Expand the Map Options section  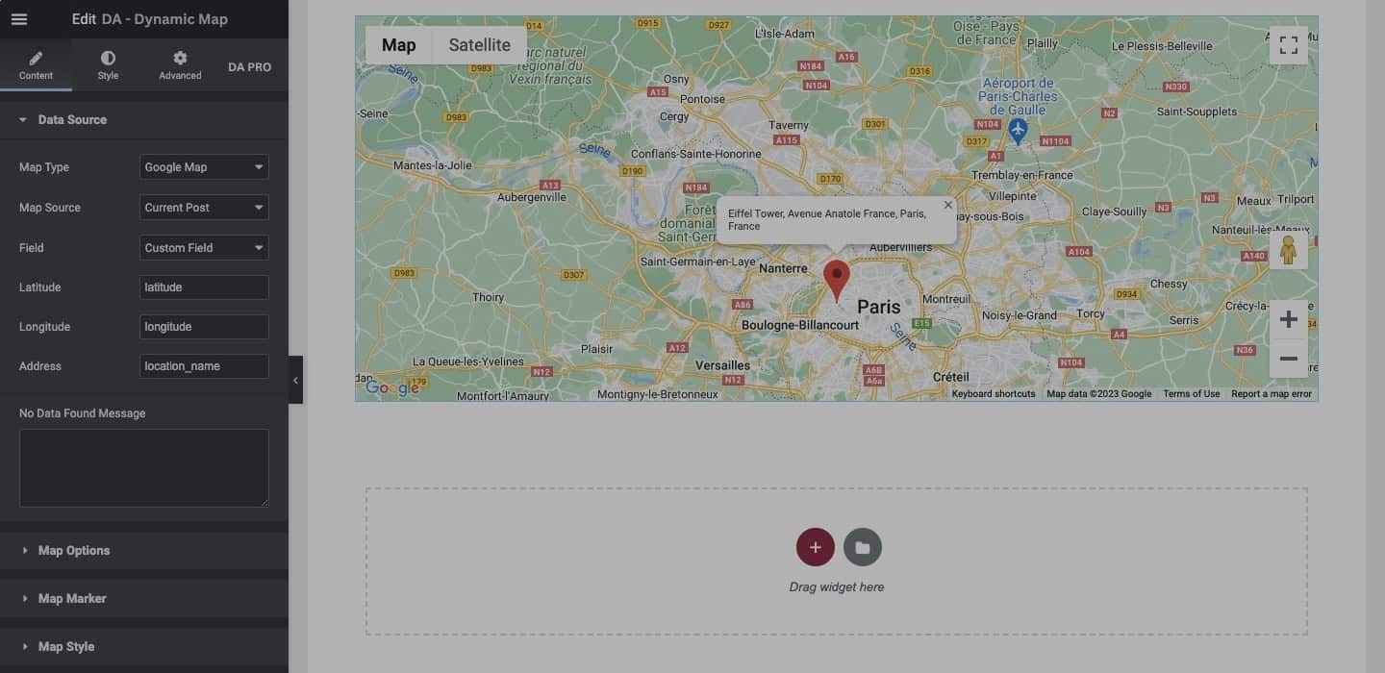point(144,551)
